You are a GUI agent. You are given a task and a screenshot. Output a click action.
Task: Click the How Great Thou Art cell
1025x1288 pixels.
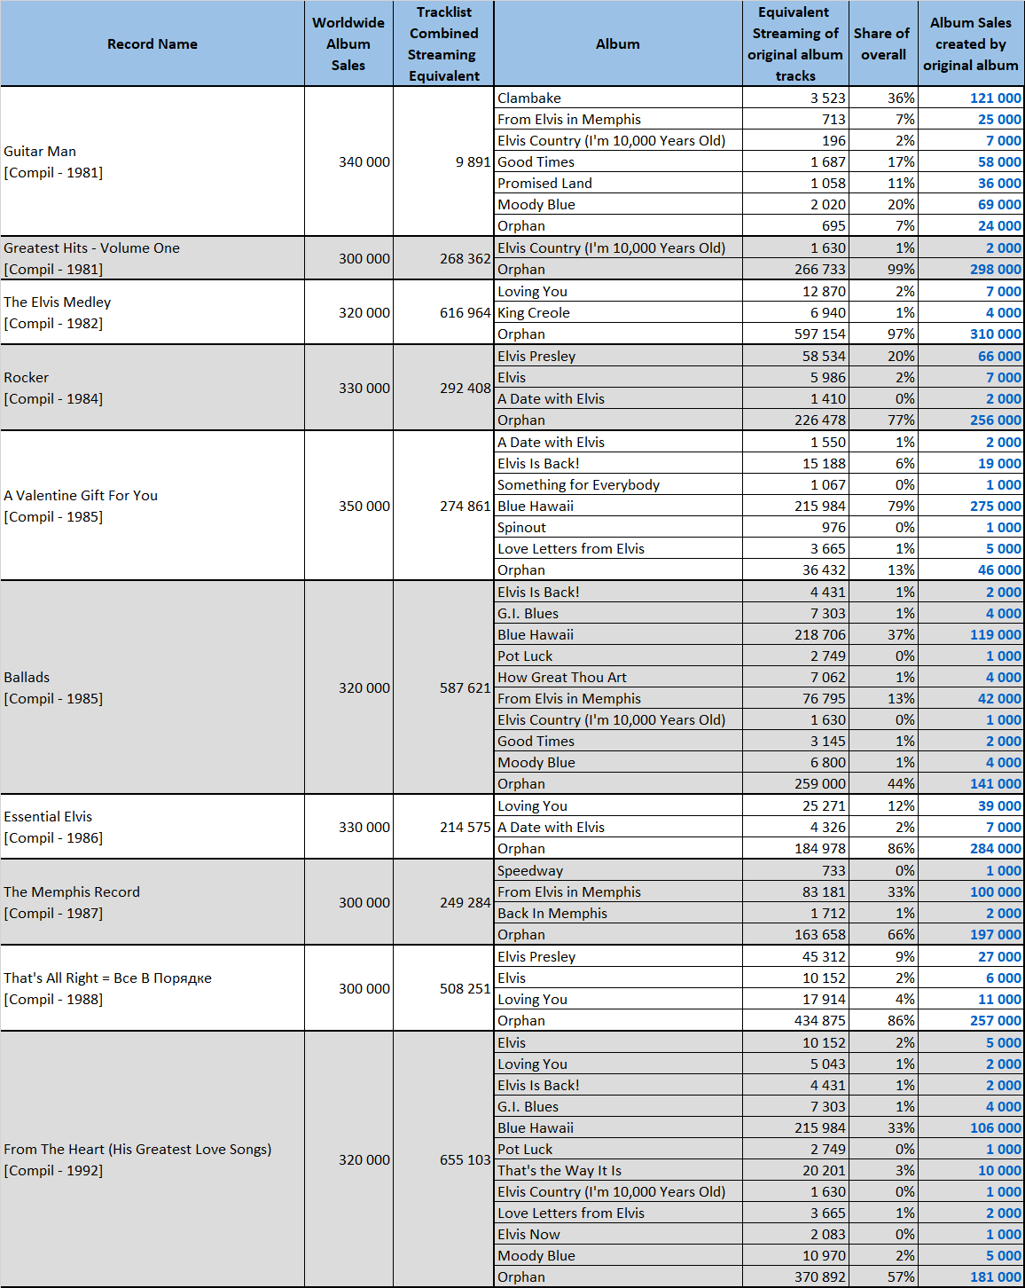(618, 677)
